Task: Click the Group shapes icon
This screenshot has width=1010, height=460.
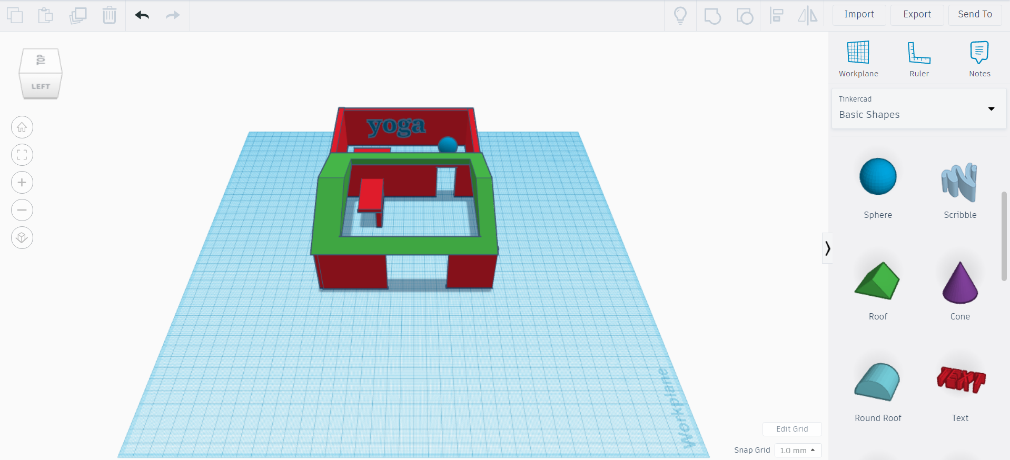Action: point(712,16)
